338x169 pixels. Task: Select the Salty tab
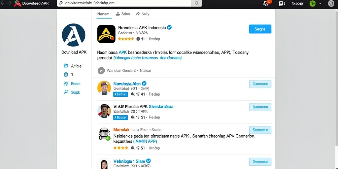click(x=143, y=14)
